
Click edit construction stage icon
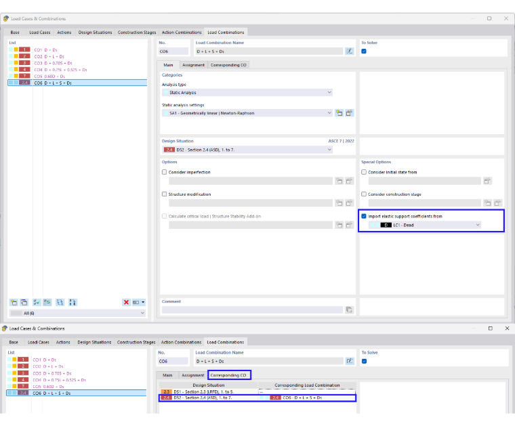(x=498, y=203)
